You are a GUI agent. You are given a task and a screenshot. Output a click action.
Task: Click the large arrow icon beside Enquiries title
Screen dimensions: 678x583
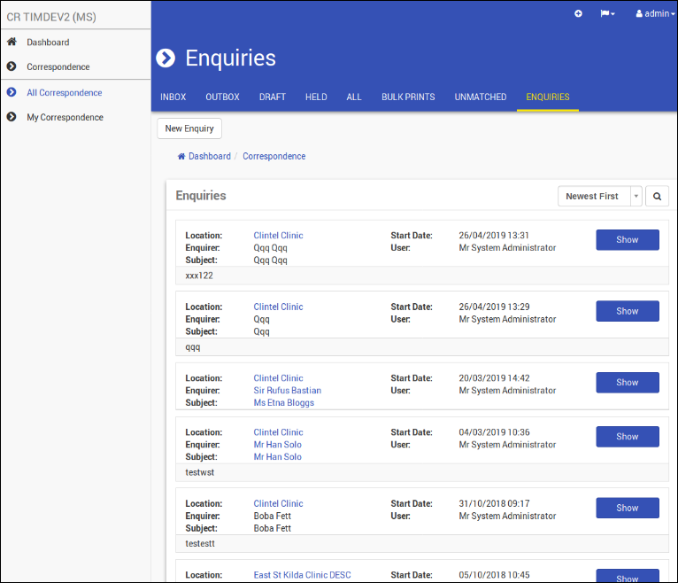tap(166, 58)
